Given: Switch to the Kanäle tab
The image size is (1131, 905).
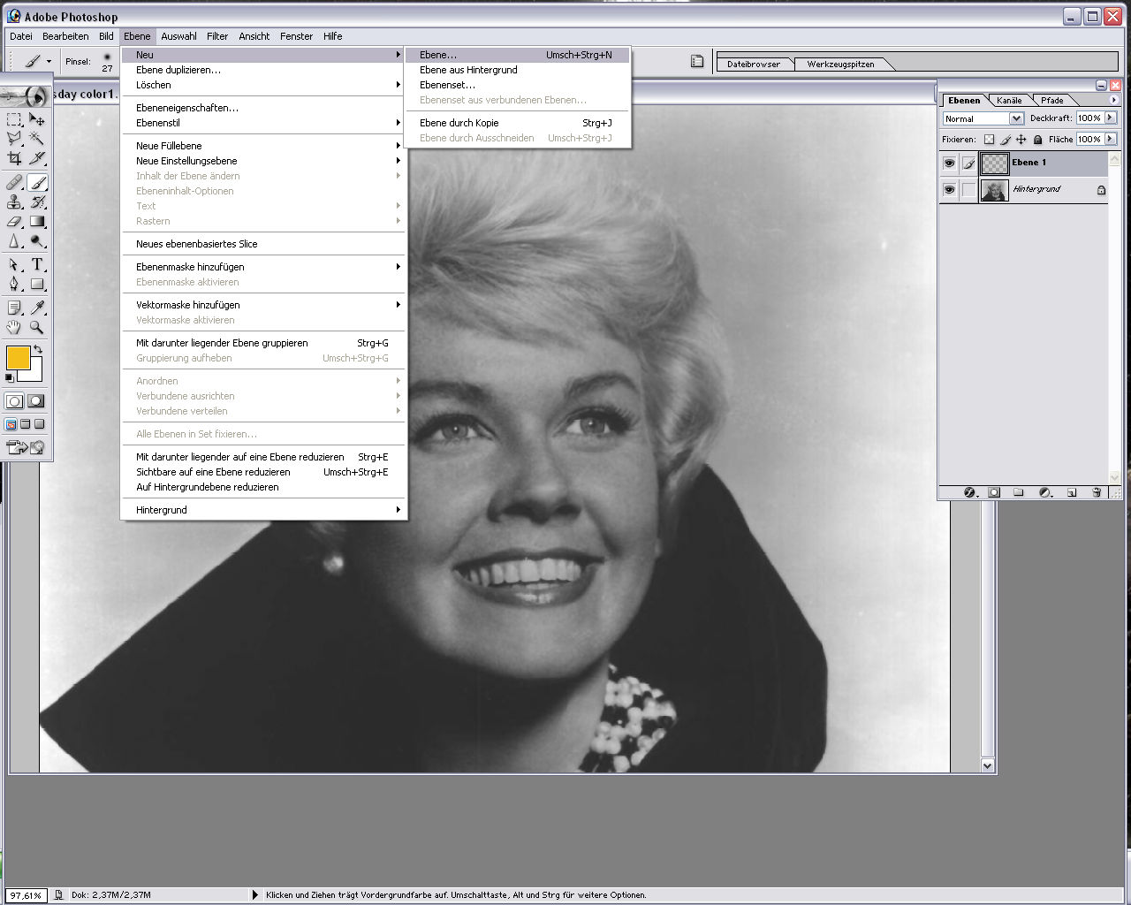Looking at the screenshot, I should (1009, 100).
